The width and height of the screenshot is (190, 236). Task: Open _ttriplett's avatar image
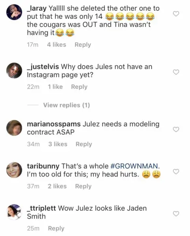click(14, 212)
